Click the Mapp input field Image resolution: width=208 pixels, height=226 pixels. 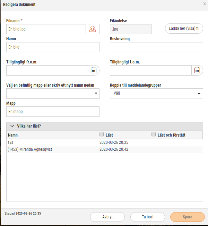pyautogui.click(x=53, y=112)
